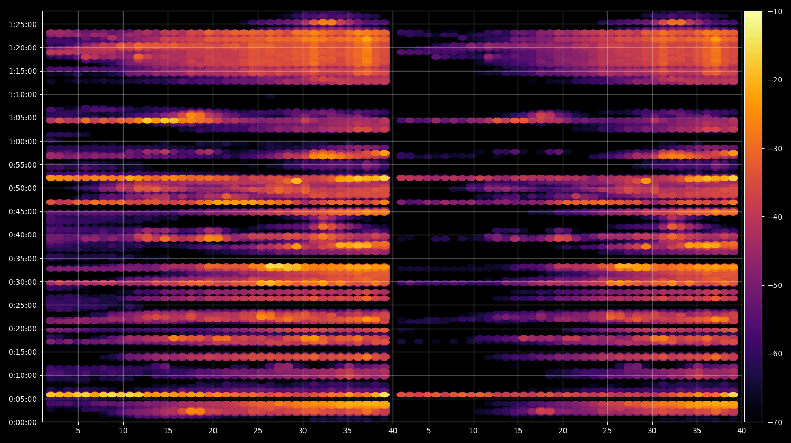Click the 0:35:00 time axis label
The width and height of the screenshot is (791, 443).
(x=23, y=259)
